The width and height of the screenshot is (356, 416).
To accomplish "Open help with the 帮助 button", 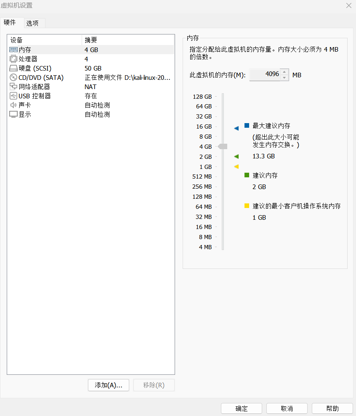I will [332, 408].
